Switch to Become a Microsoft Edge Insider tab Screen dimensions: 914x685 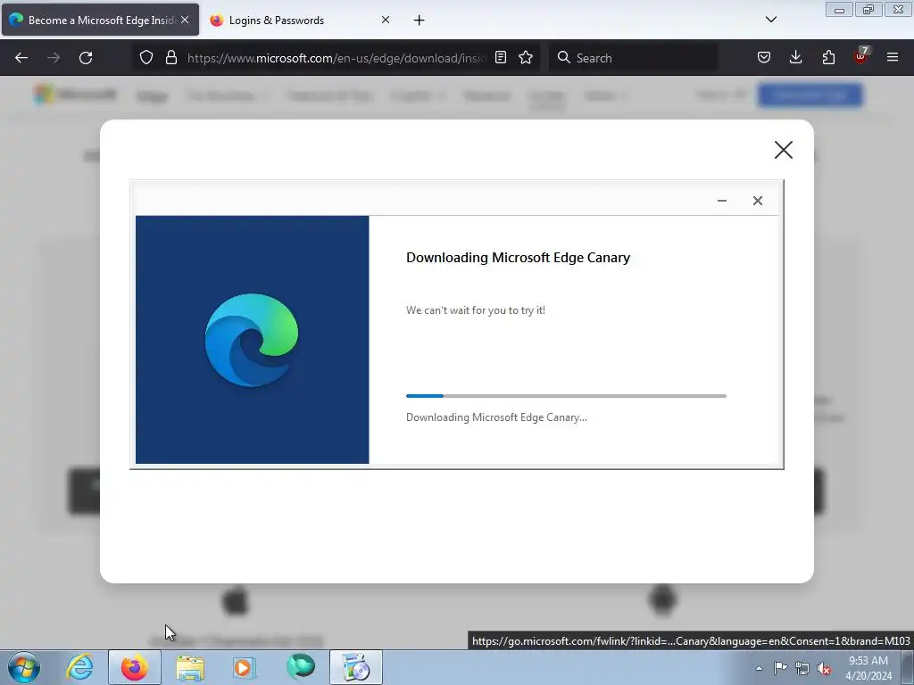pyautogui.click(x=100, y=21)
